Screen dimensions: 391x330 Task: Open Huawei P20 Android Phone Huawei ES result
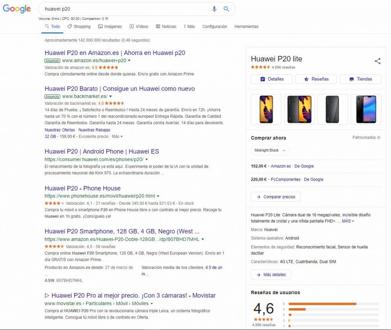[102, 151]
